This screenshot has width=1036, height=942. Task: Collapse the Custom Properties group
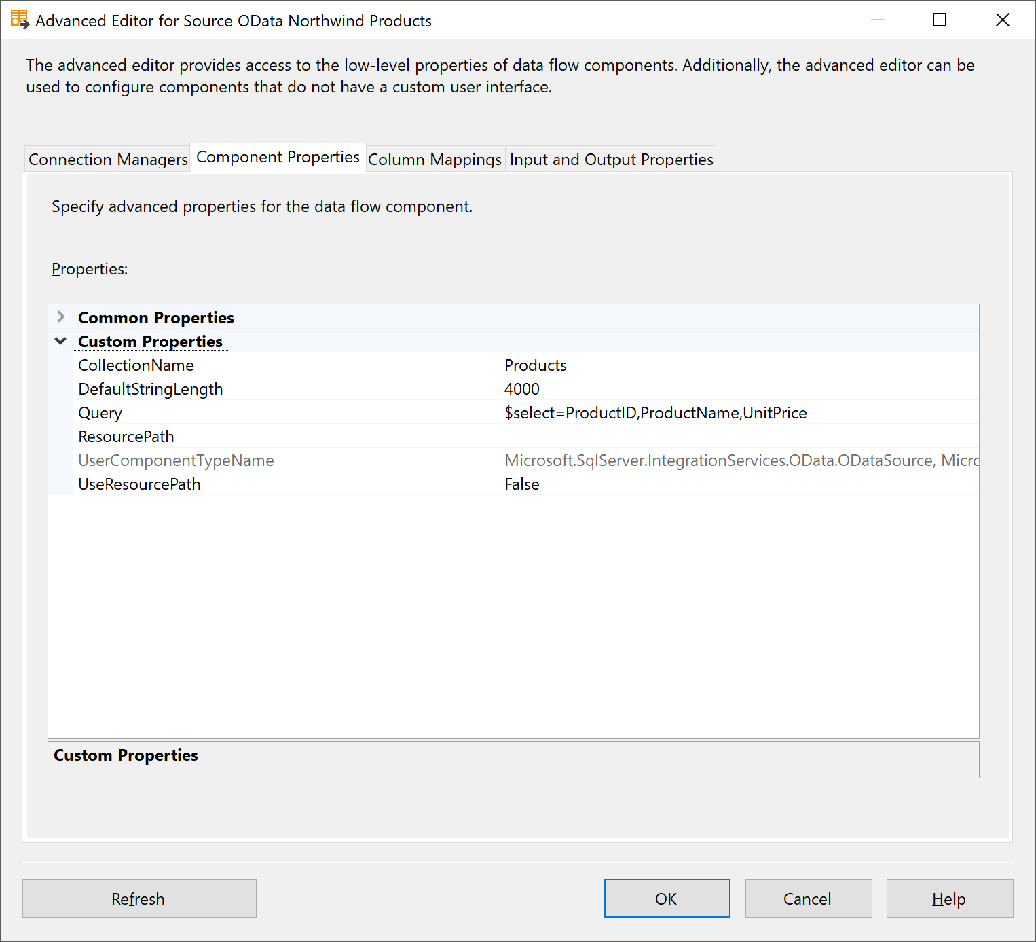pos(61,341)
